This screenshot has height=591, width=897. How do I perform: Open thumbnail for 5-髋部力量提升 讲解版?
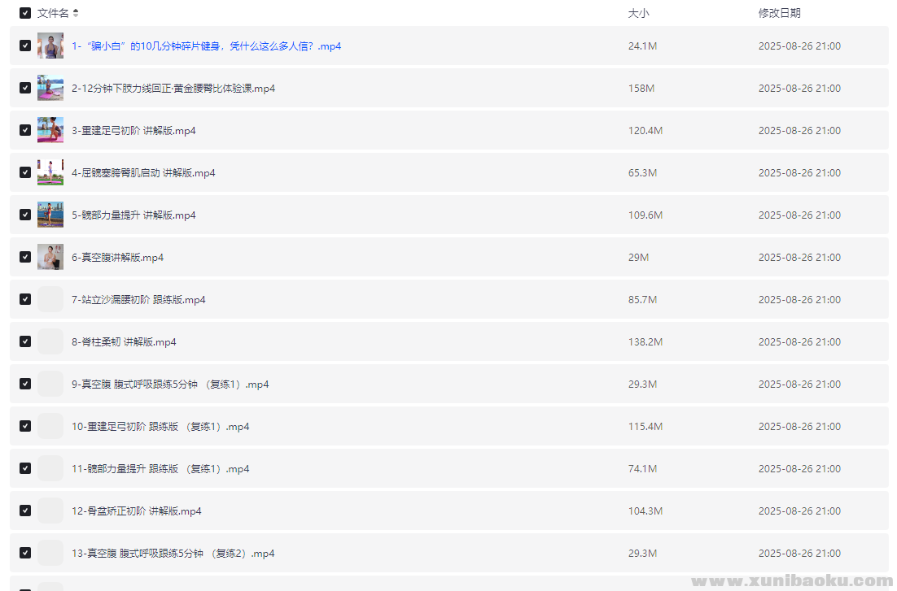coord(50,215)
